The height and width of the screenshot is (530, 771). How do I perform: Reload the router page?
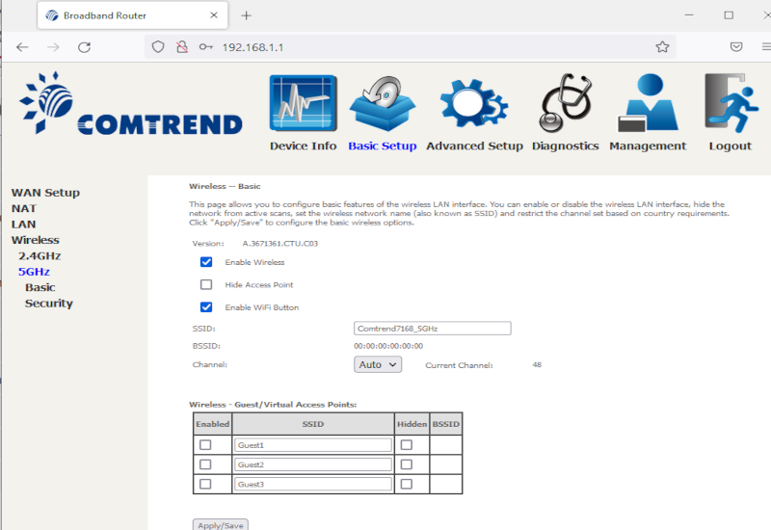[x=85, y=47]
